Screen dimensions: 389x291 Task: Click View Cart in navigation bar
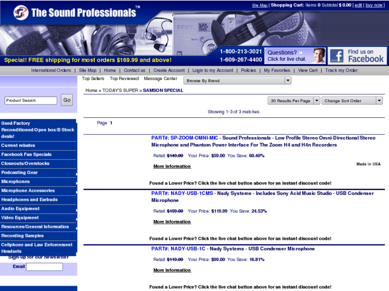pos(308,70)
